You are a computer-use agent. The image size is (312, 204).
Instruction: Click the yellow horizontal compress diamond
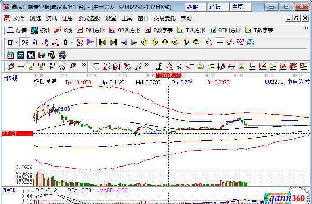[175, 42]
